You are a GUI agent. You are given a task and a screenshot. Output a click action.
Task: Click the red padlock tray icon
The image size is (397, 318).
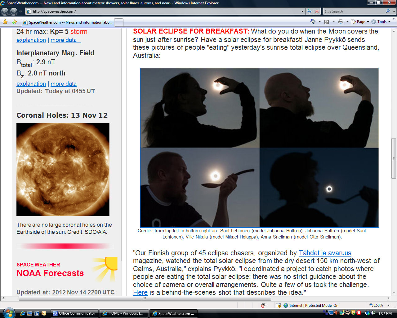tap(359, 313)
